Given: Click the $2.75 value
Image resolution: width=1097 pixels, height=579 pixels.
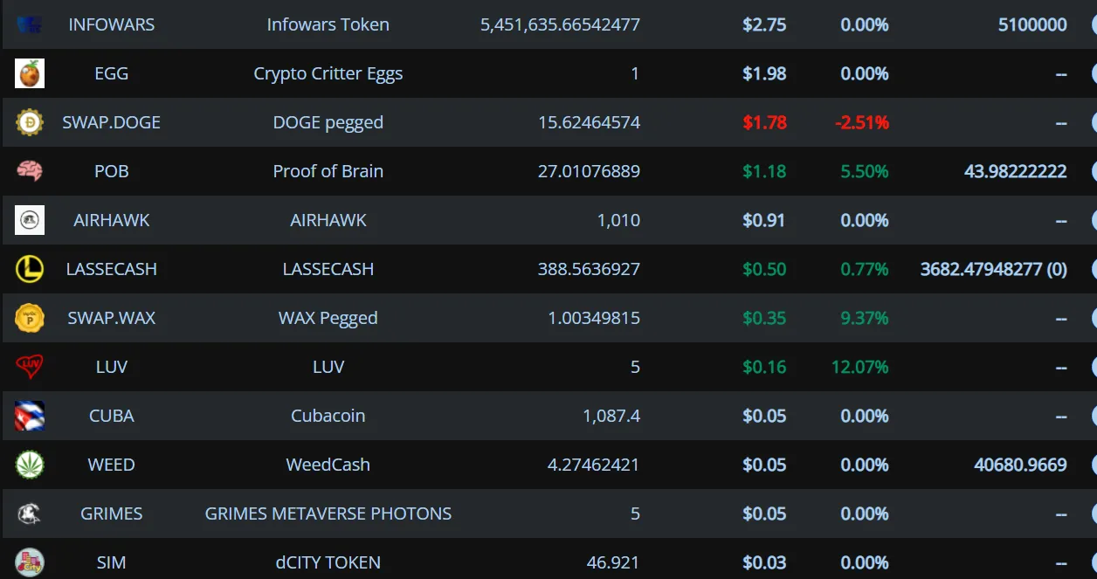Looking at the screenshot, I should [x=764, y=24].
